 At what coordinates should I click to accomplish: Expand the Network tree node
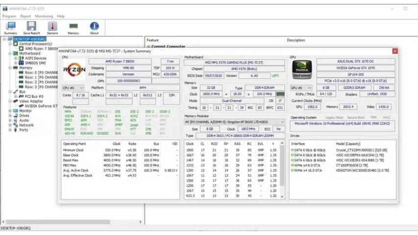[x=10, y=125]
